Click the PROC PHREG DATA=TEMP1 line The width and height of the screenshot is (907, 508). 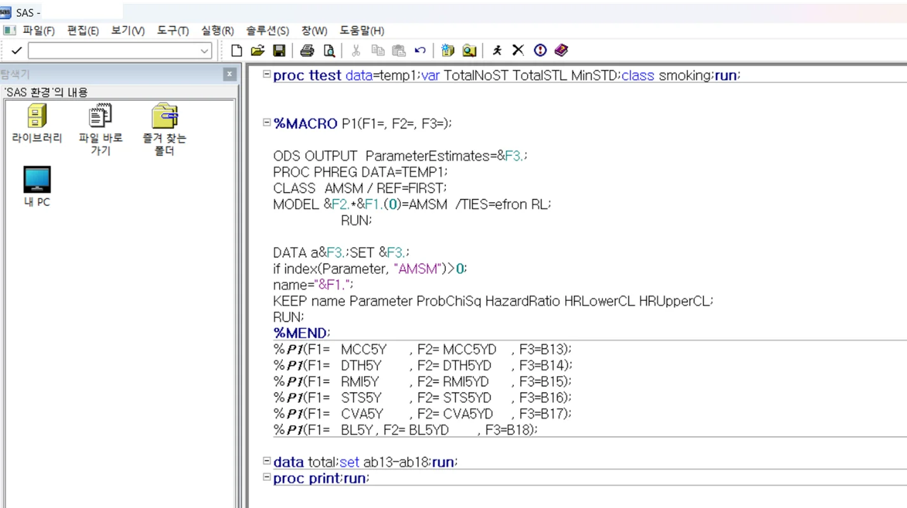pyautogui.click(x=360, y=172)
